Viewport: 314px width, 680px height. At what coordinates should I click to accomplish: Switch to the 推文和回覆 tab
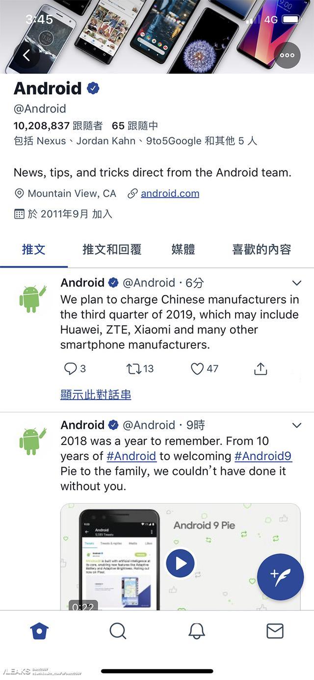pyautogui.click(x=112, y=249)
